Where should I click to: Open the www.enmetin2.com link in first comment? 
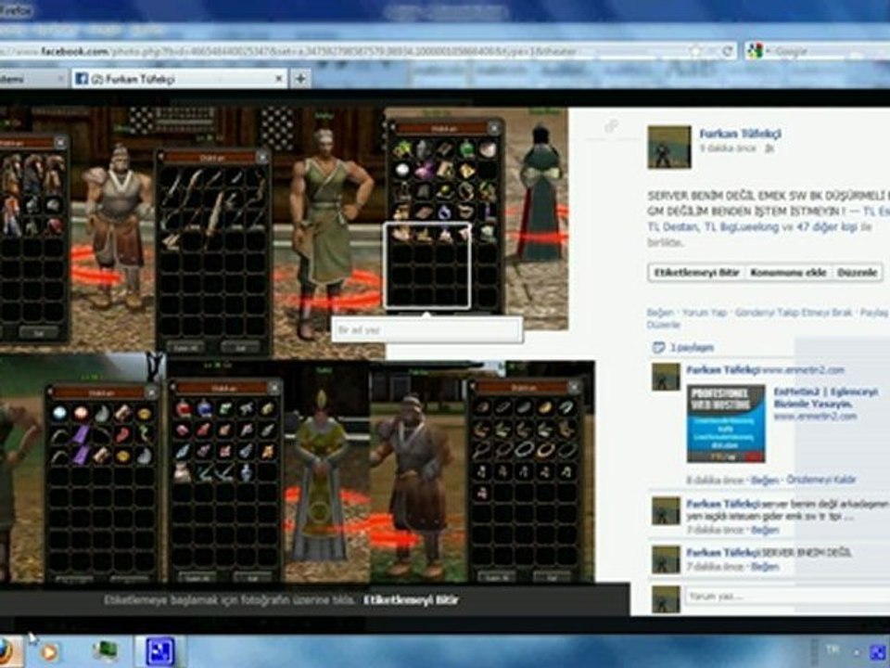click(x=803, y=370)
